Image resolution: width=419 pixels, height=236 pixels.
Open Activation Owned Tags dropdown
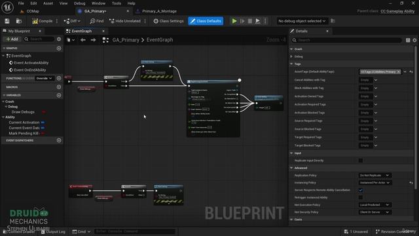376,96
